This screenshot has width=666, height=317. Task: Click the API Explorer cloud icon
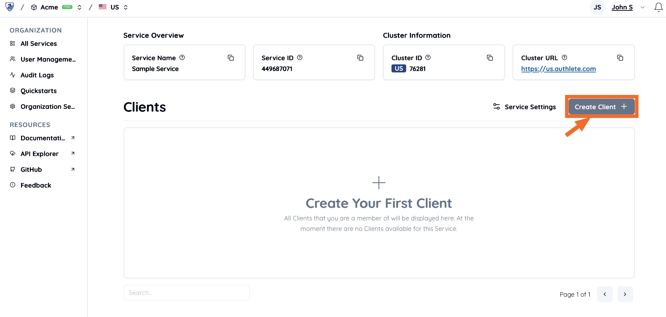(13, 153)
